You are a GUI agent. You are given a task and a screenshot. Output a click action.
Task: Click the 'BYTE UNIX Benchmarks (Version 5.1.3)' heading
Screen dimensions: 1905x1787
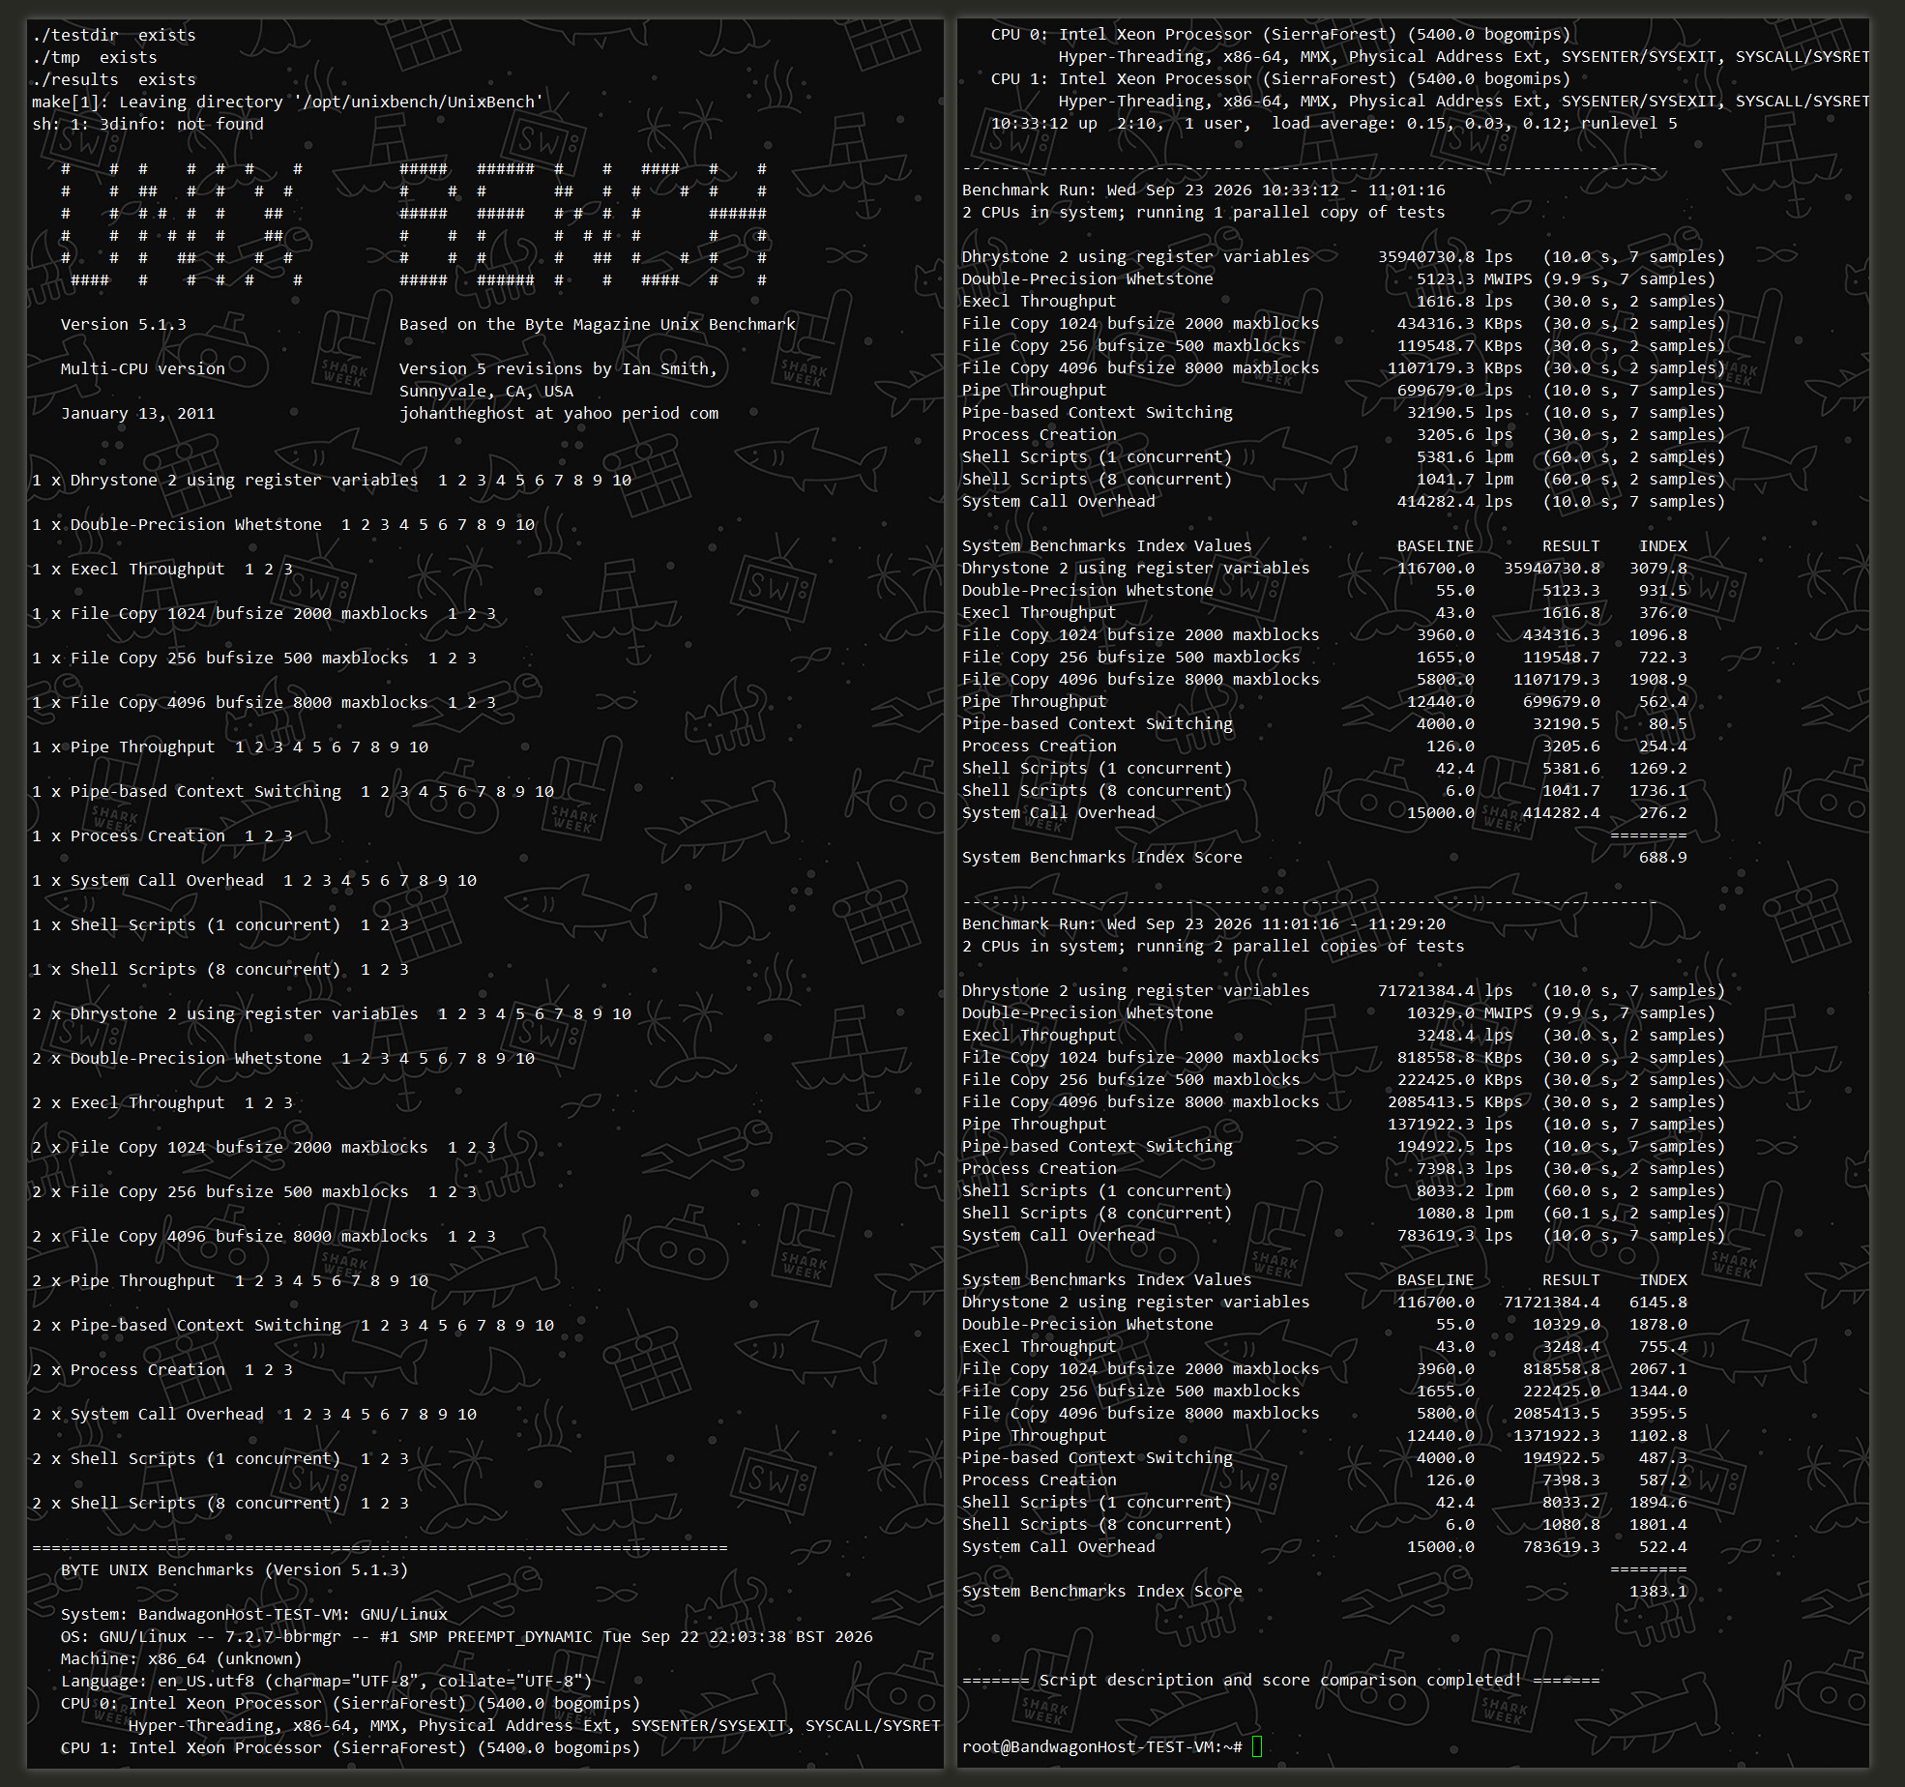(234, 1569)
